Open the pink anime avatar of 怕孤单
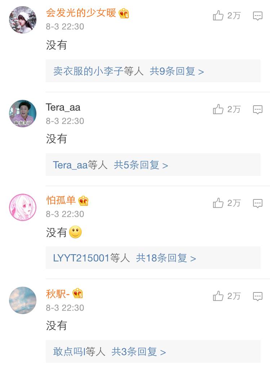 (x=23, y=207)
